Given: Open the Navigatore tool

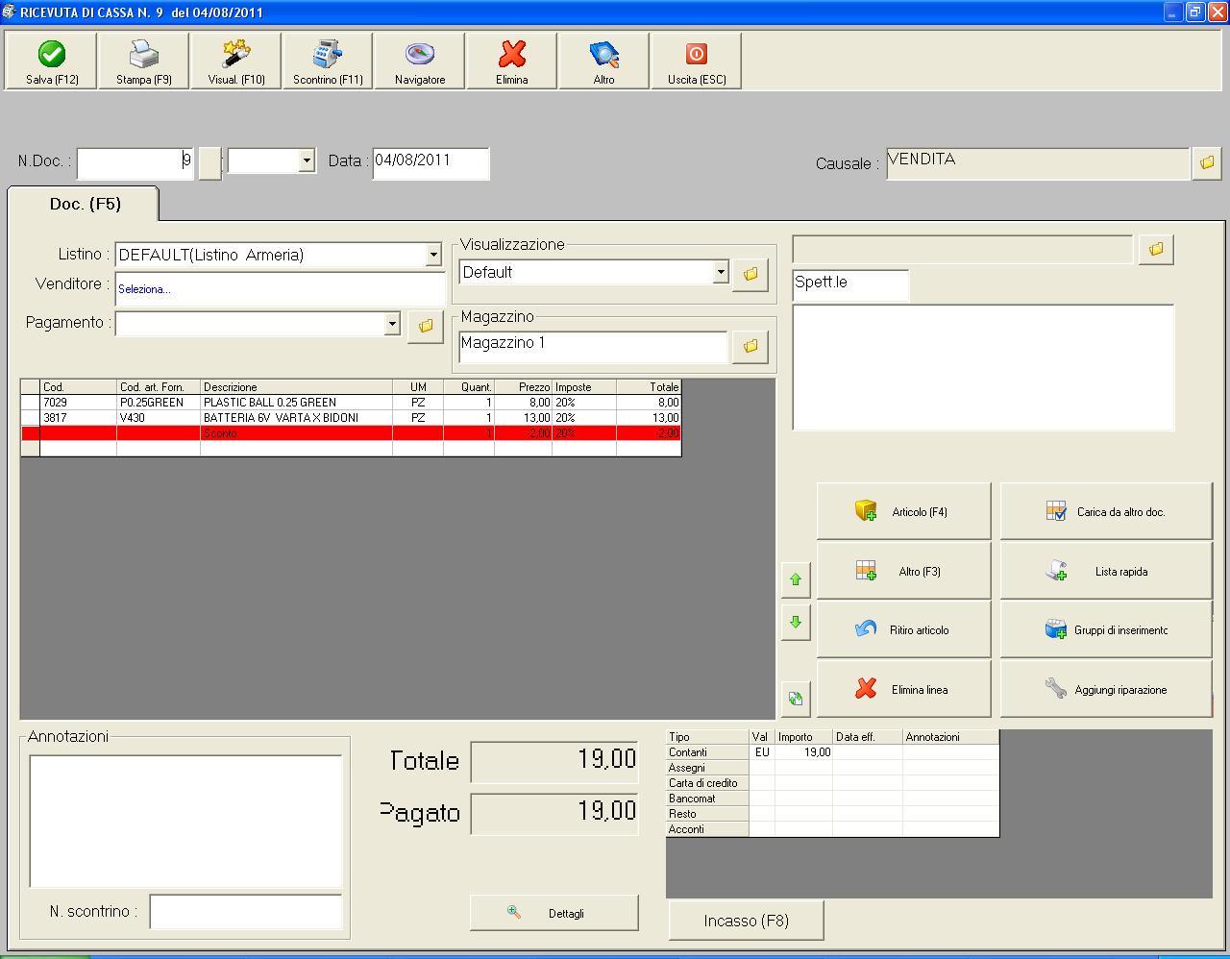Looking at the screenshot, I should click(420, 61).
